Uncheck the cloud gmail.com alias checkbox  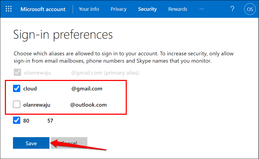[17, 89]
